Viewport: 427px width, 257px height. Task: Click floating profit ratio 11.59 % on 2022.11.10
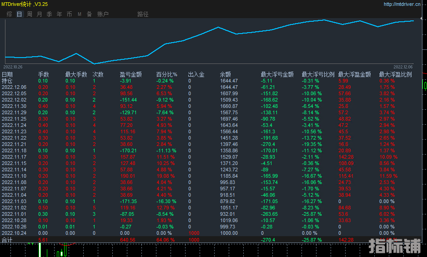(389, 176)
